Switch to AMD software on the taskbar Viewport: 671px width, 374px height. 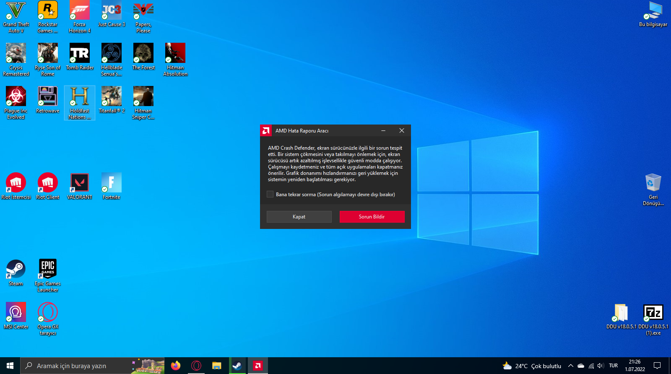coord(257,366)
